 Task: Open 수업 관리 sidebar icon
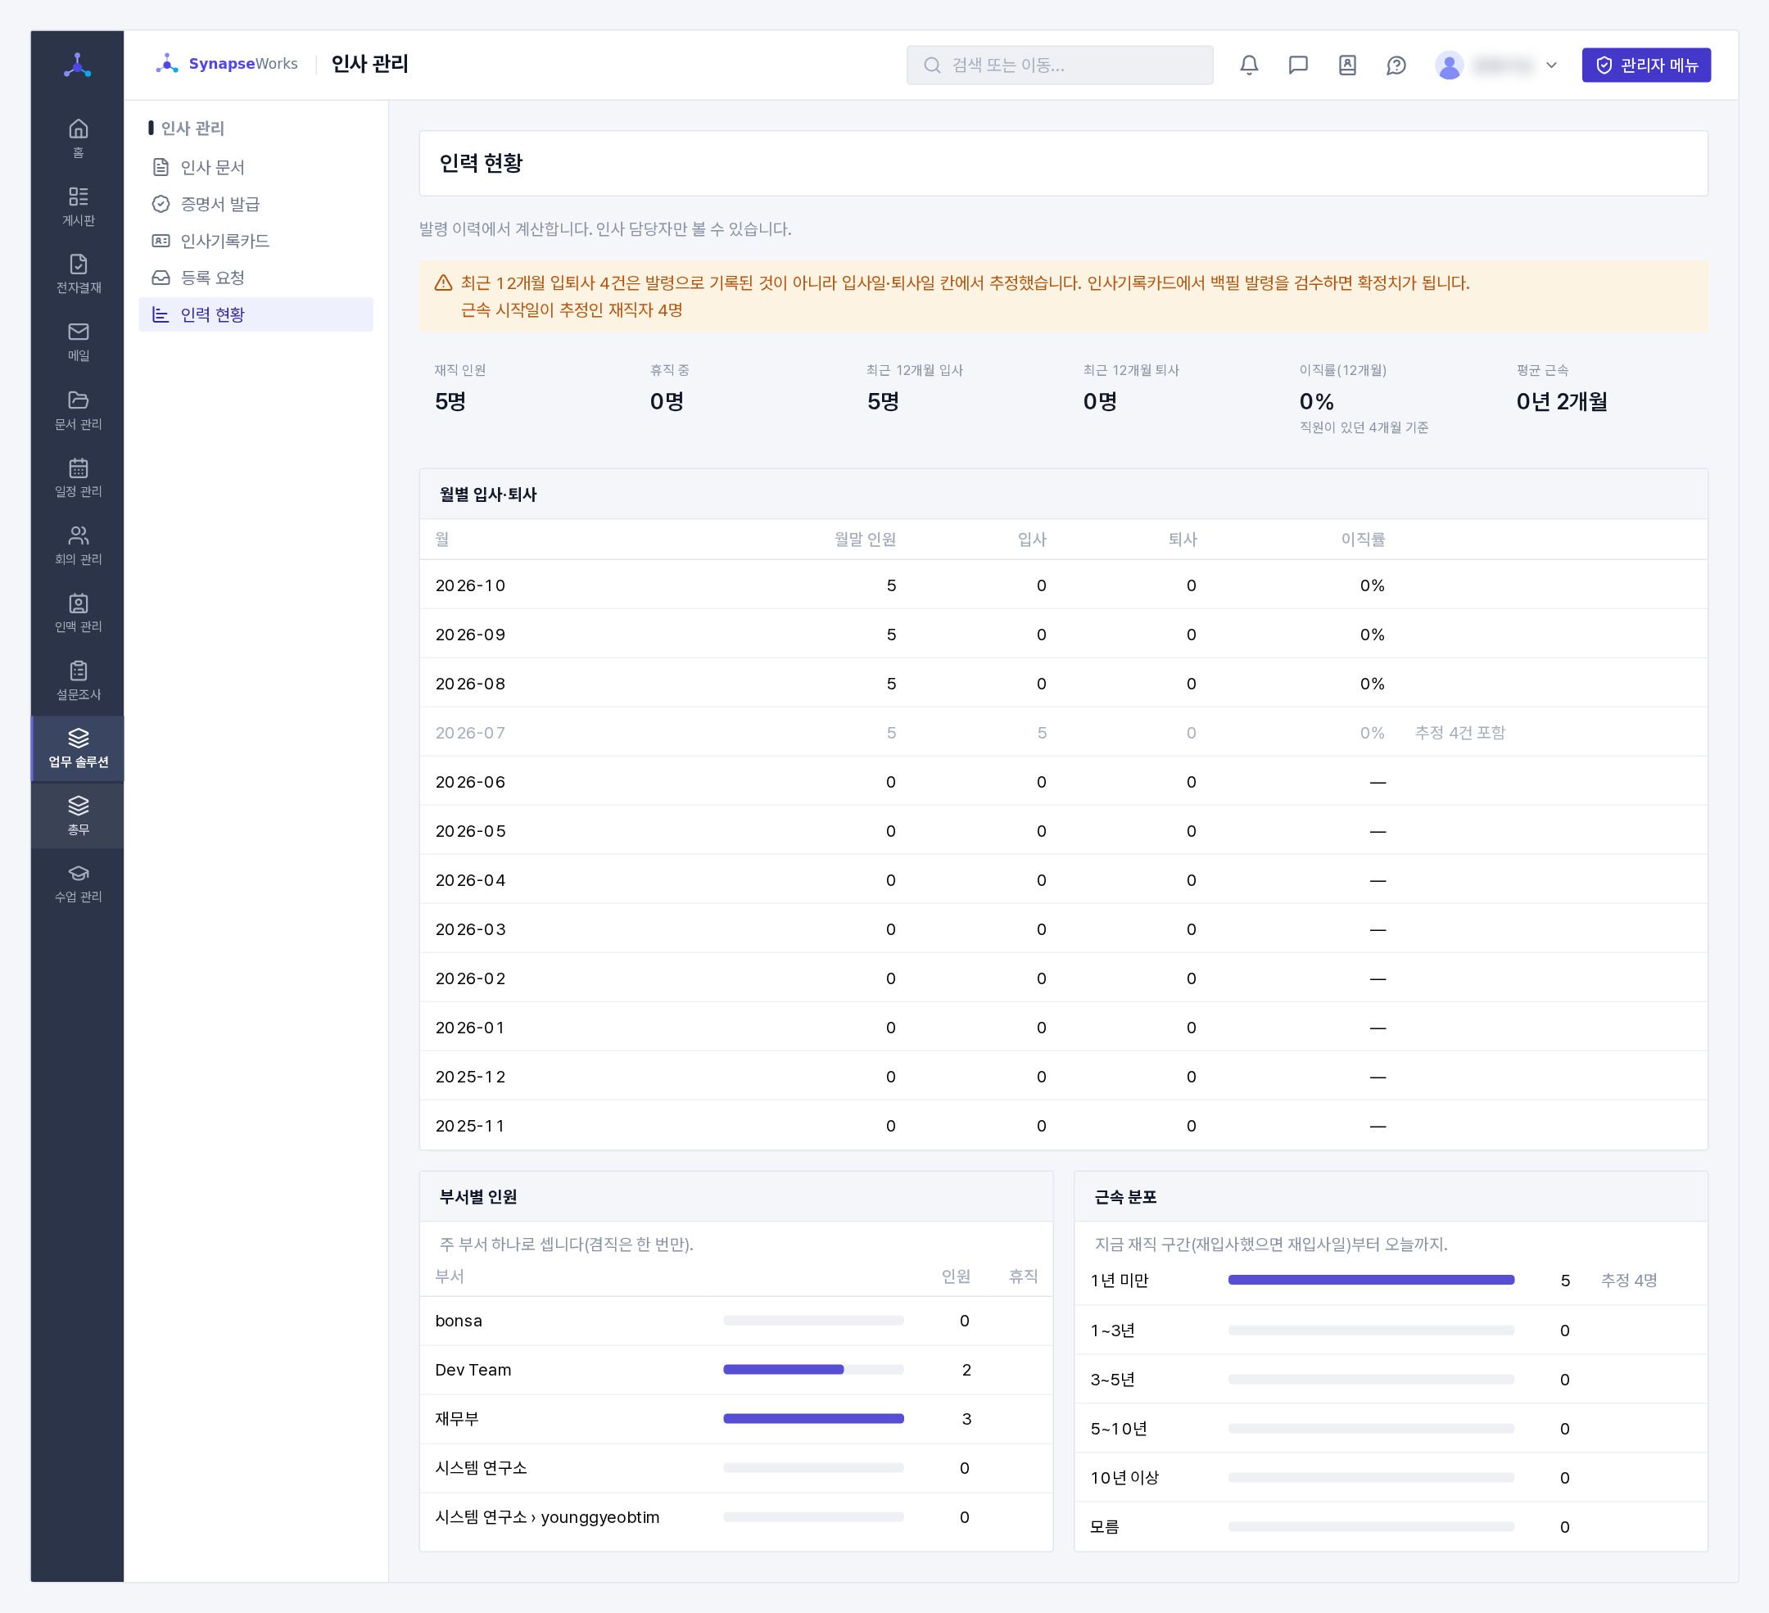point(78,883)
